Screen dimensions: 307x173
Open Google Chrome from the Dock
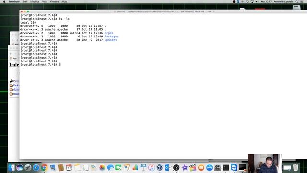[x=45, y=168]
